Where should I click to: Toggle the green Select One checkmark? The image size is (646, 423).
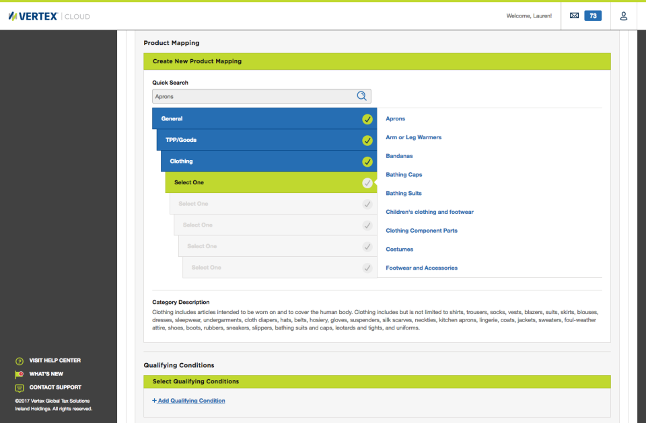(367, 183)
